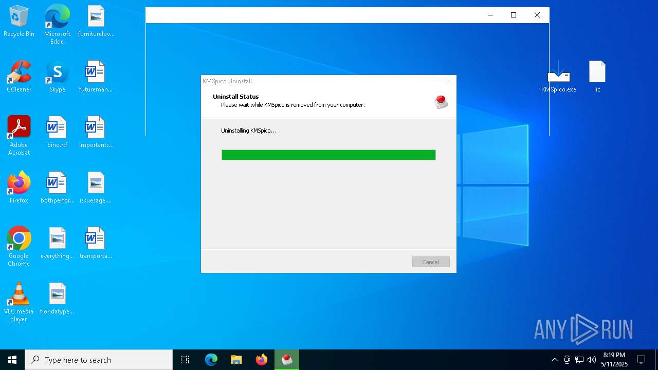Open Google Chrome desktop shortcut

(19, 247)
